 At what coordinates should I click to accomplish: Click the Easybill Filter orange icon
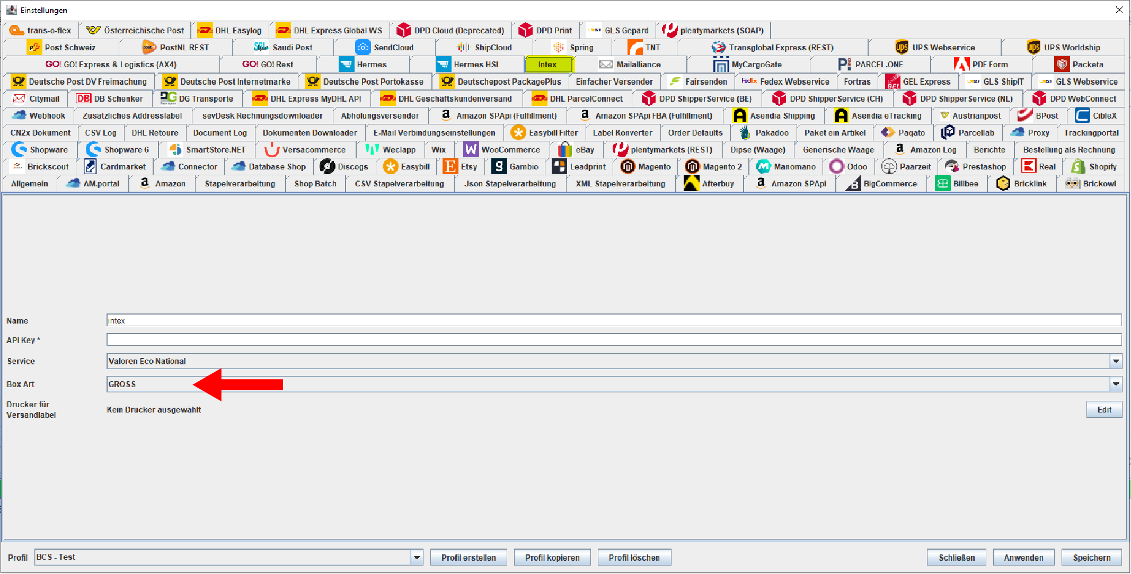518,133
